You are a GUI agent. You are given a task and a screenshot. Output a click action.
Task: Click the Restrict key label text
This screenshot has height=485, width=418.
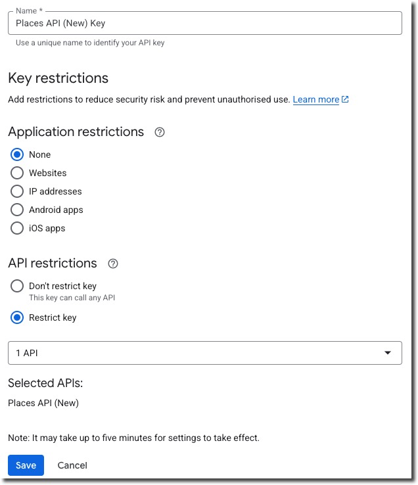[53, 317]
